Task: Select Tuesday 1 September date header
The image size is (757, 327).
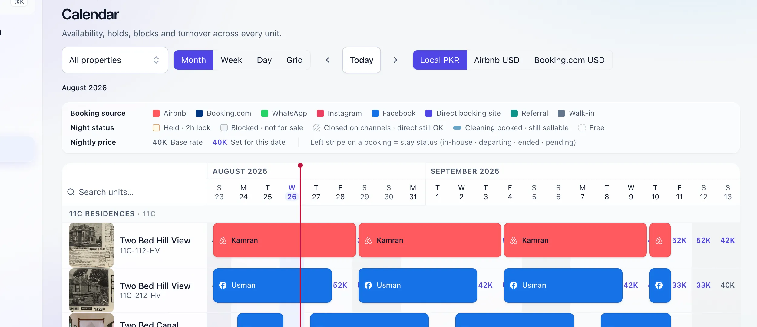Action: click(437, 192)
